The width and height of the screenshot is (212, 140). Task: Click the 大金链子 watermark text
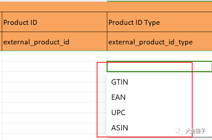click(x=196, y=131)
